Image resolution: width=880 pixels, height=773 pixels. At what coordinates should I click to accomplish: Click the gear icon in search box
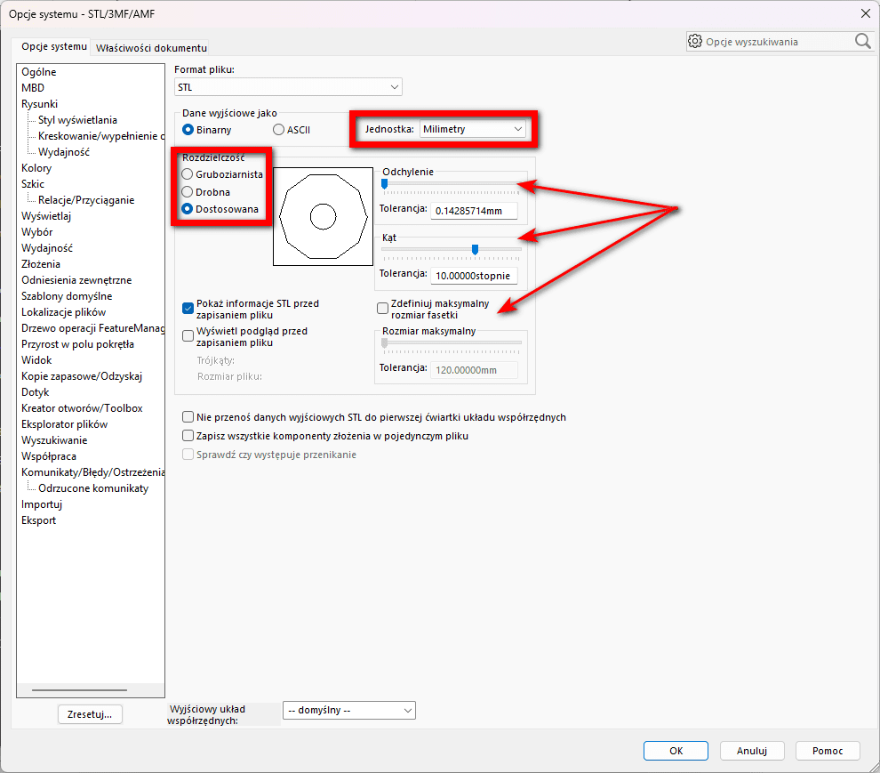pyautogui.click(x=695, y=42)
